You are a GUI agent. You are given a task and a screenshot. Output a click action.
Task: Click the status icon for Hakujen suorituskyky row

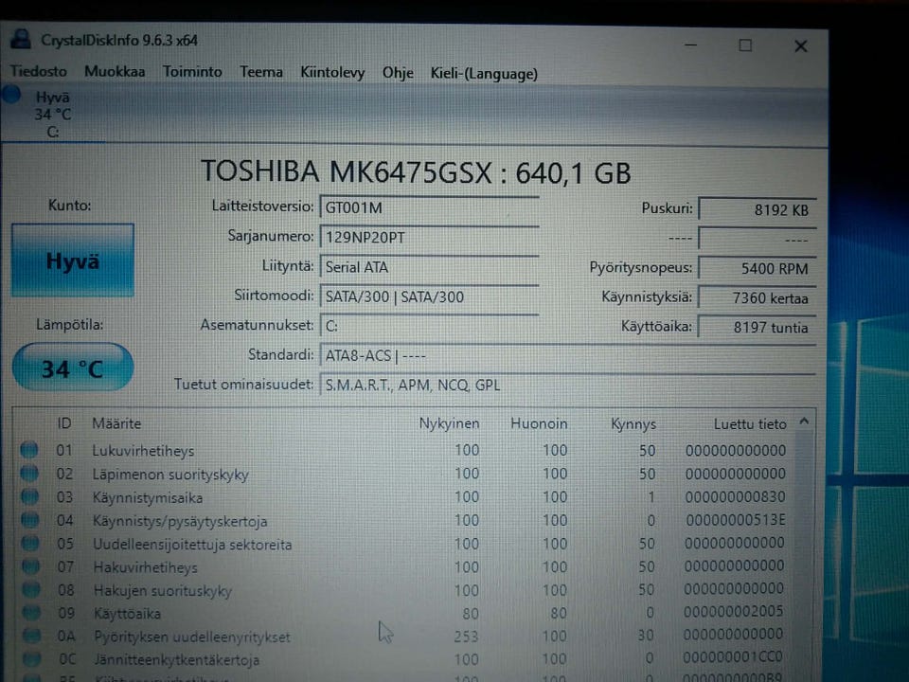(x=31, y=589)
